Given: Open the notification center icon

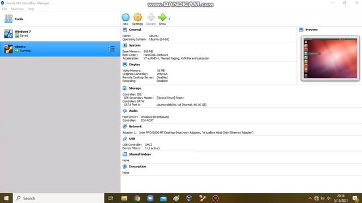Looking at the screenshot, I should click(x=356, y=198).
